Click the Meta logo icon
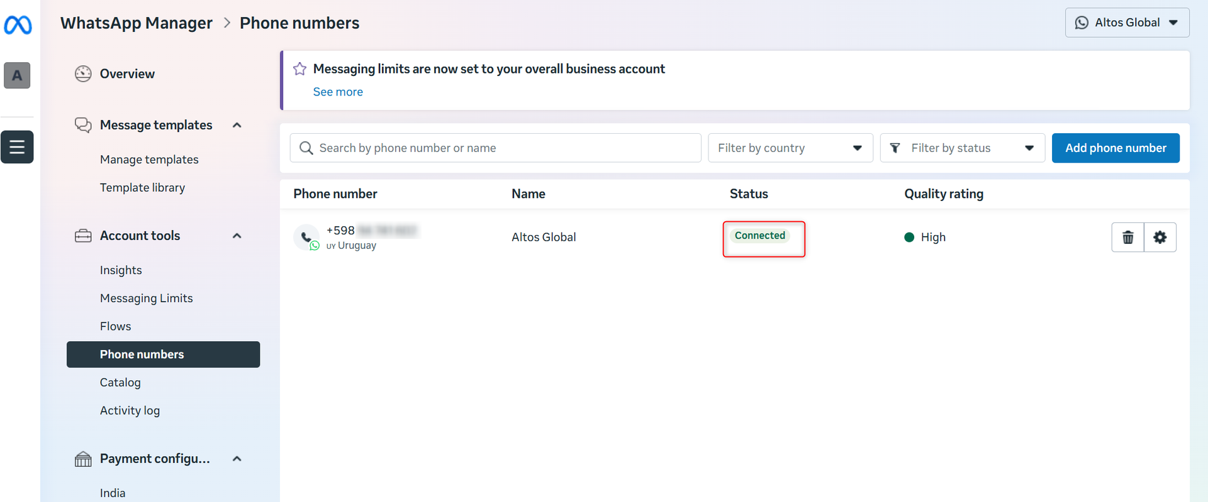The height and width of the screenshot is (502, 1208). coord(18,25)
